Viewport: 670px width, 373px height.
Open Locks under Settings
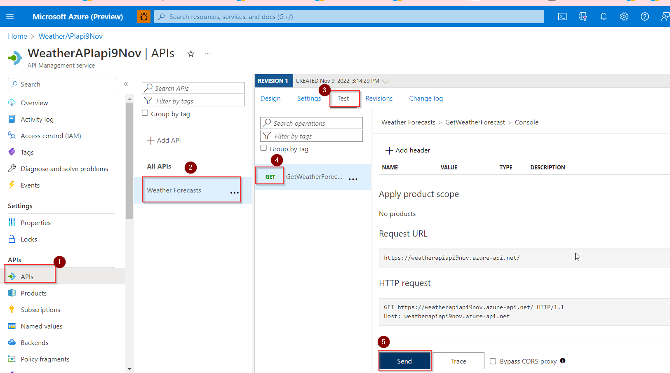pyautogui.click(x=29, y=239)
